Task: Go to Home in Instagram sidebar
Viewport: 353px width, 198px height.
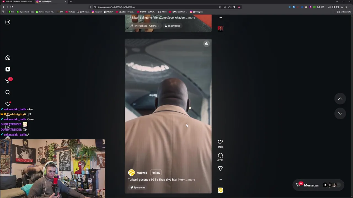Action: point(8,58)
